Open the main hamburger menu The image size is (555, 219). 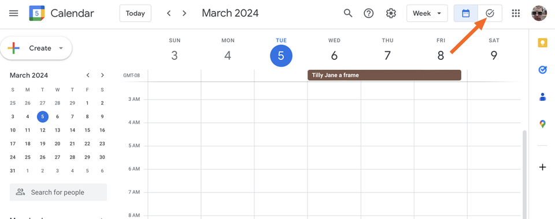point(13,13)
